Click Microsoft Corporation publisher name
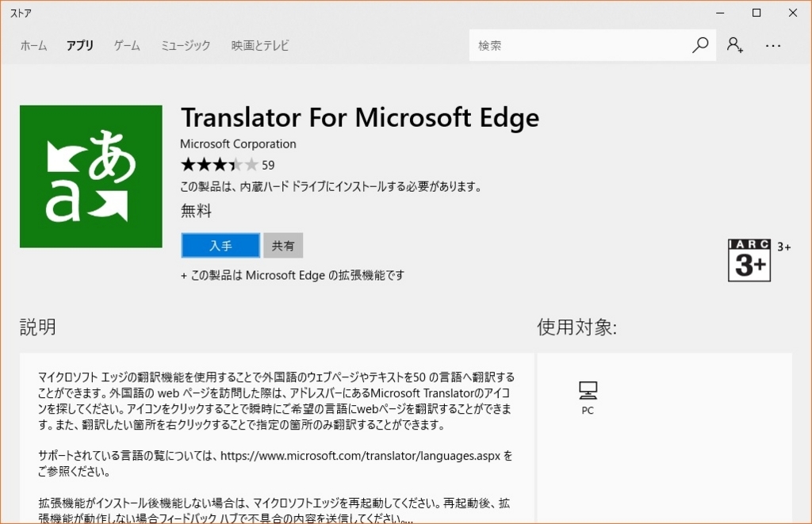Viewport: 812px width, 524px height. coord(238,143)
